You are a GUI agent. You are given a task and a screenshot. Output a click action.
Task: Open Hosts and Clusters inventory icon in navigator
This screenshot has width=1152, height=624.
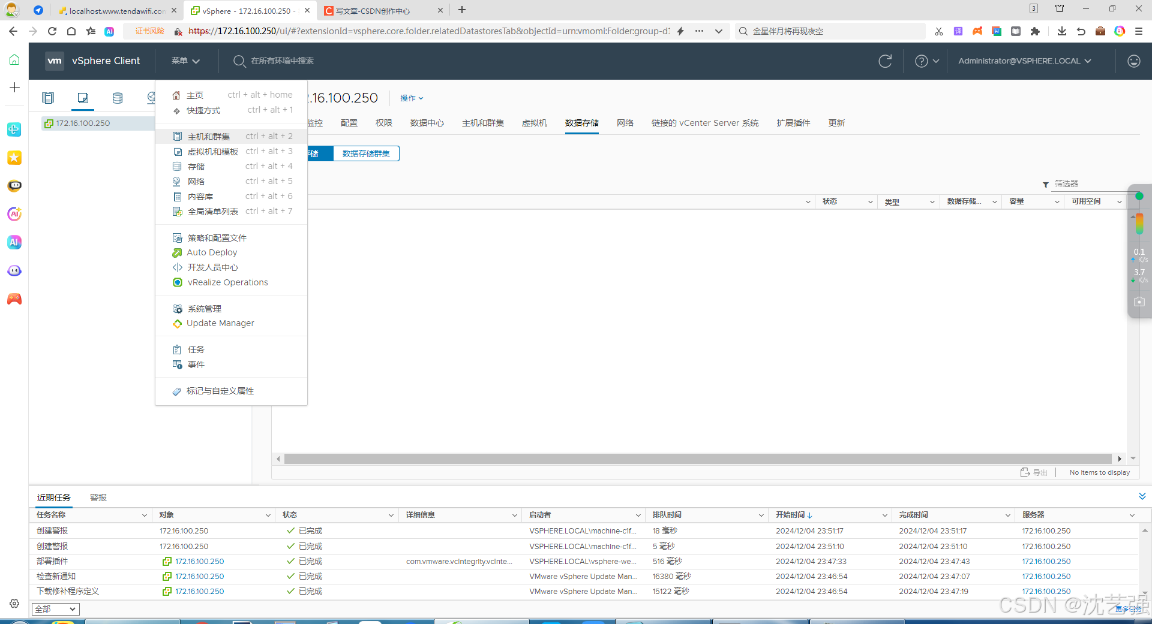(48, 98)
